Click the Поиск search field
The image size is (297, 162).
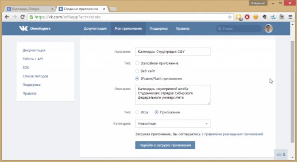(x=239, y=29)
